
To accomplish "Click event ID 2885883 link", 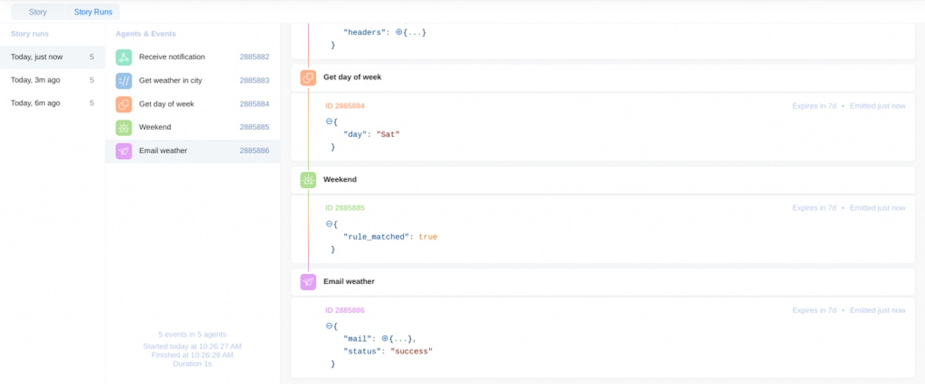I will click(x=254, y=80).
